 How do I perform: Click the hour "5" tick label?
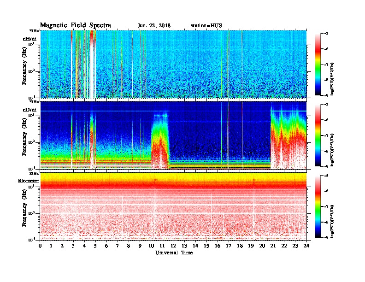point(95,246)
